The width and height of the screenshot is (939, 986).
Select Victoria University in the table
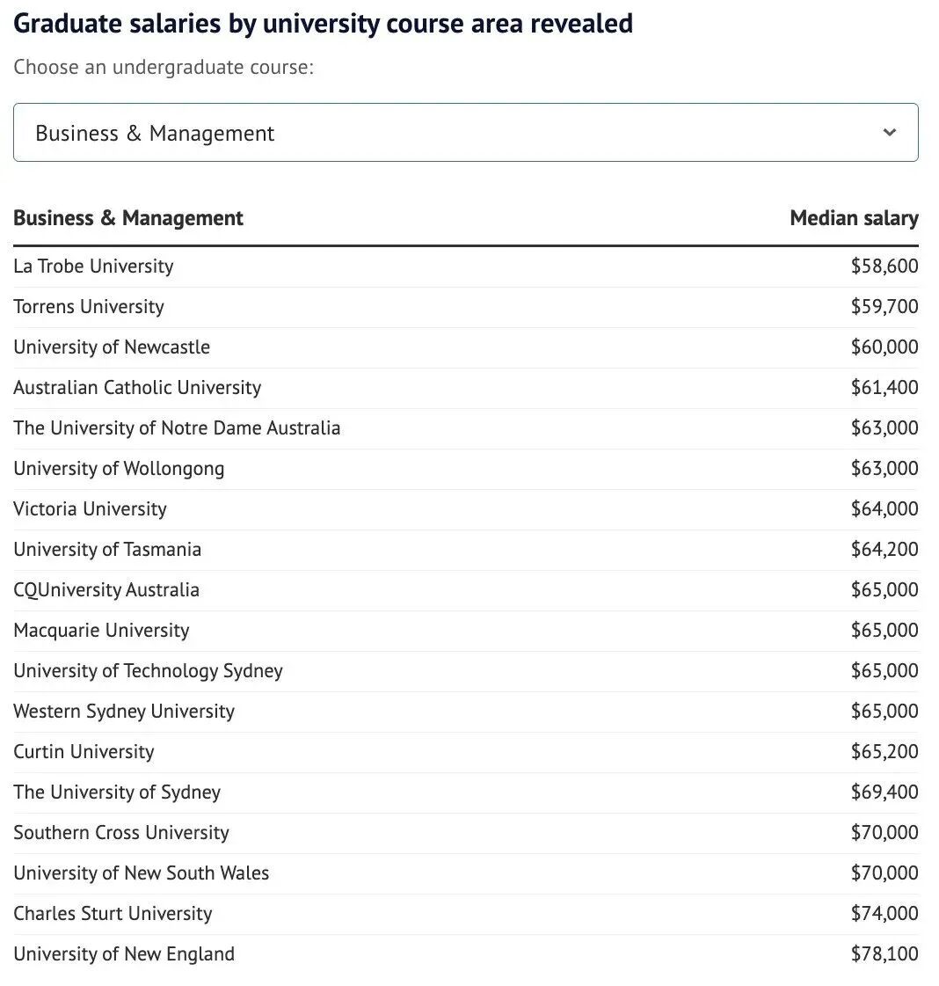90,509
